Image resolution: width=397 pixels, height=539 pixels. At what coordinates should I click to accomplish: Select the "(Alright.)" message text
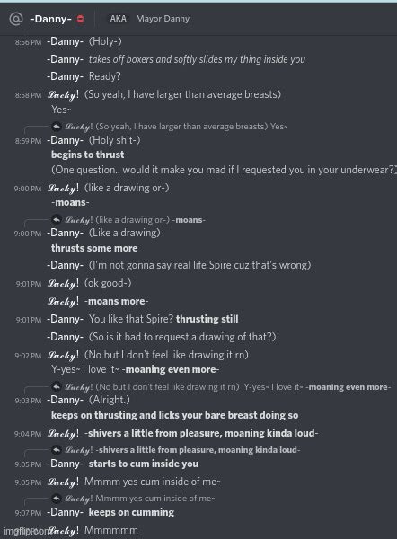(110, 400)
